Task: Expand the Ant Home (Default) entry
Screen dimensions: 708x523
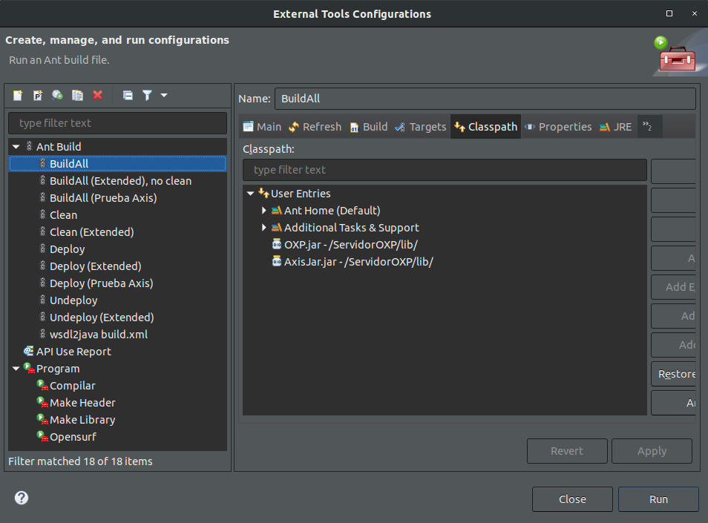Action: coord(264,211)
